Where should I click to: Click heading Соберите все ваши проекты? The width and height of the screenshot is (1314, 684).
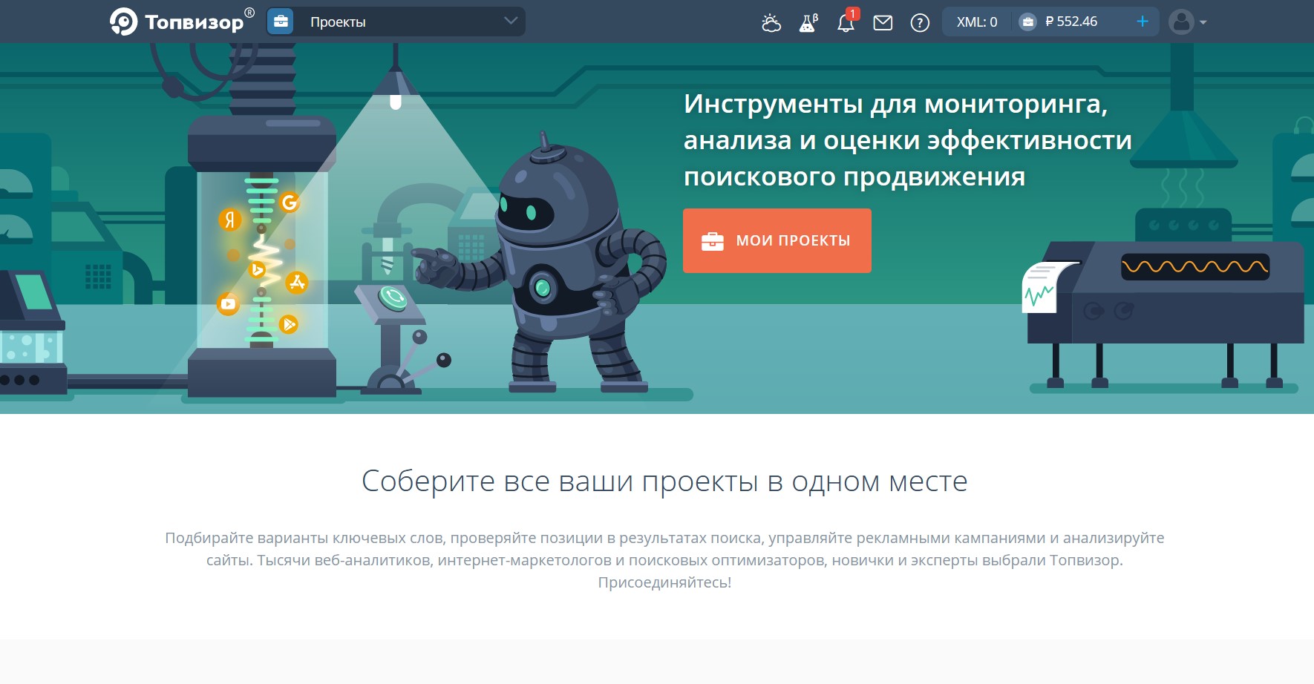click(664, 481)
